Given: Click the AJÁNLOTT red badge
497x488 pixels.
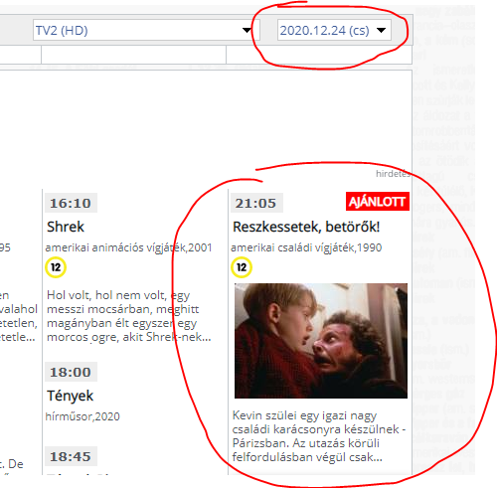Looking at the screenshot, I should [x=378, y=202].
